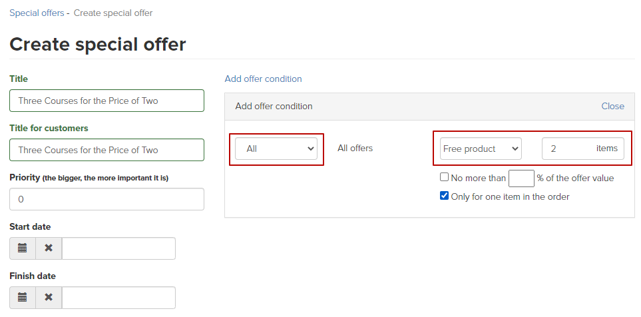Screen dimensions: 641x317
Task: Edit the Title text field
Action: coord(107,101)
